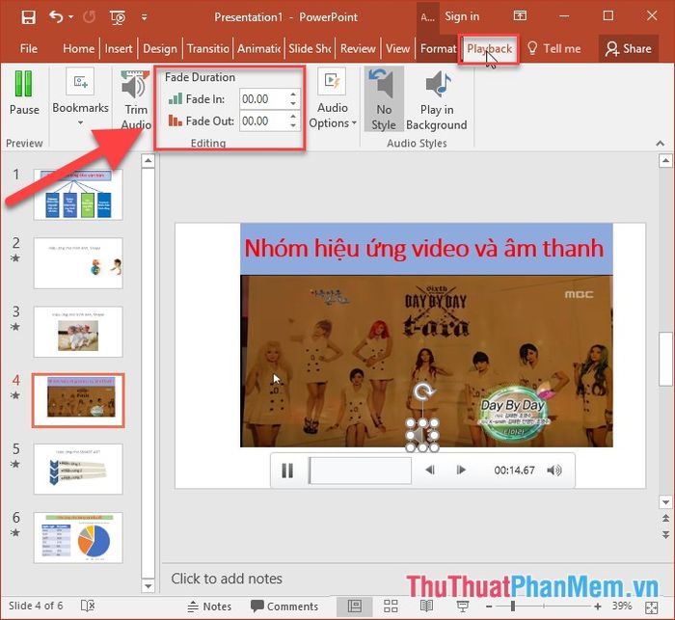Select slide 6 pie chart thumbnail
Viewport: 675px width, 620px height.
tap(78, 537)
